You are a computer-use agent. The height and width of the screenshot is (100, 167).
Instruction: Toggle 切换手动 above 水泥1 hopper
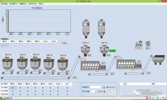pos(85,43)
